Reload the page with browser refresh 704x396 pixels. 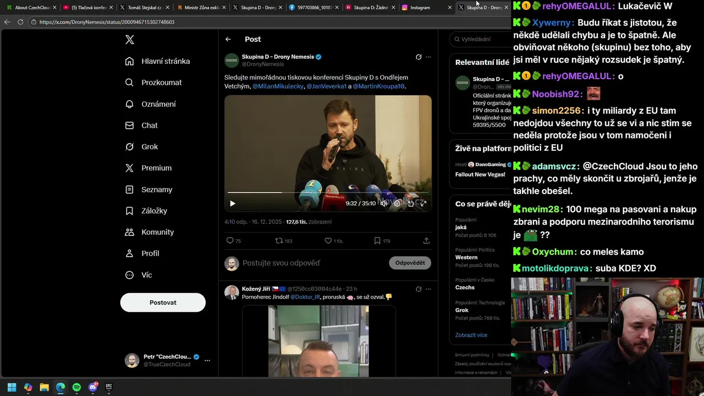20,22
